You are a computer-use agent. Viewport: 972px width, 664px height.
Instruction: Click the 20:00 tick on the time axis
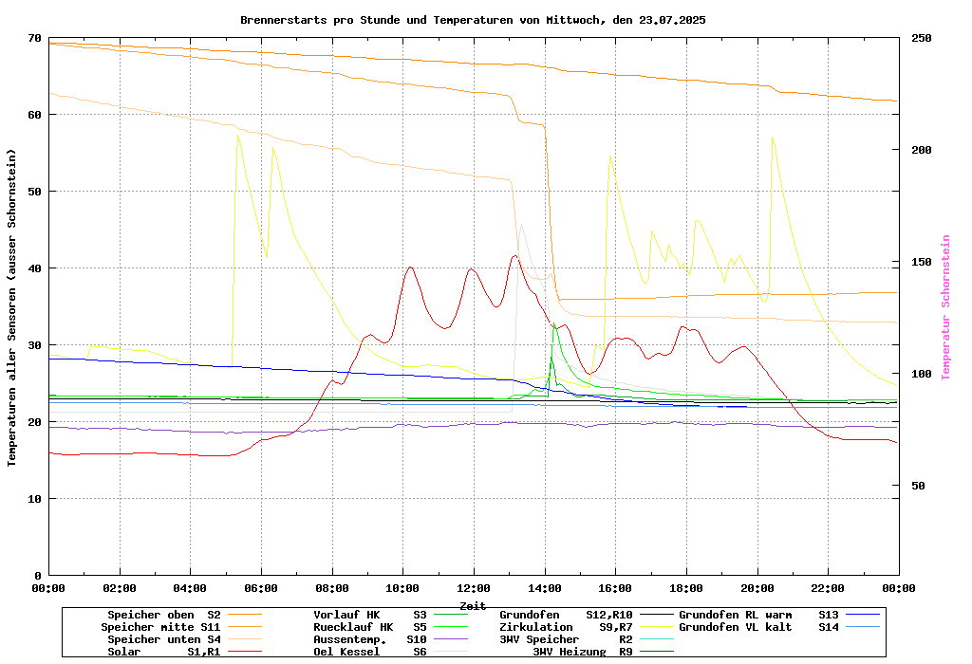click(x=757, y=588)
